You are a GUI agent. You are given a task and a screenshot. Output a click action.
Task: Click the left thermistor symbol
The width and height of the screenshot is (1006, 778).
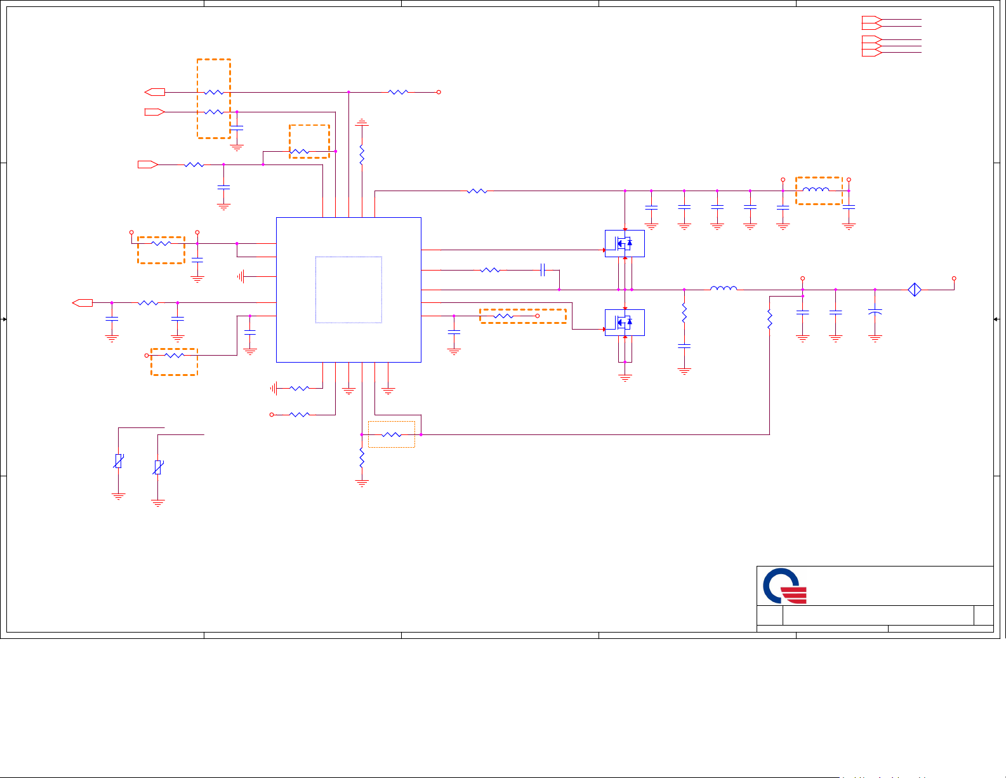118,461
